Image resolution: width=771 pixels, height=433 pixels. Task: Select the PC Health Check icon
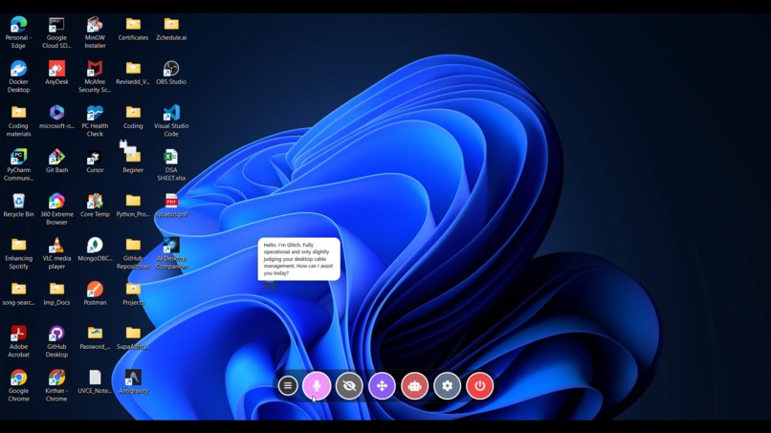pos(95,120)
